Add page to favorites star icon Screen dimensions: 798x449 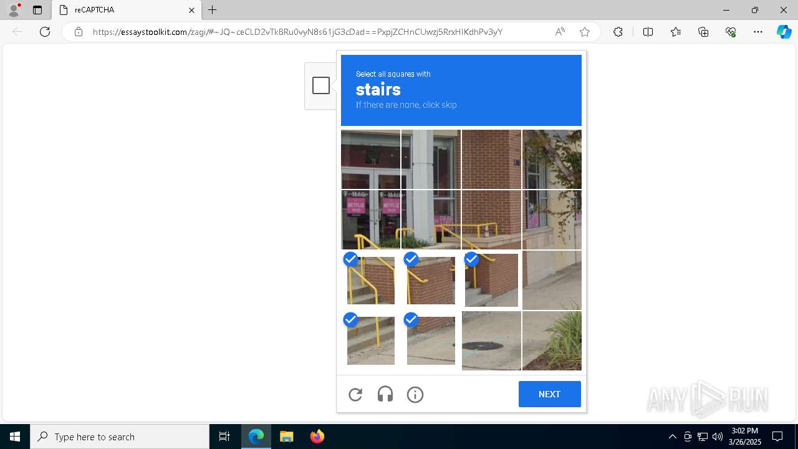[585, 32]
